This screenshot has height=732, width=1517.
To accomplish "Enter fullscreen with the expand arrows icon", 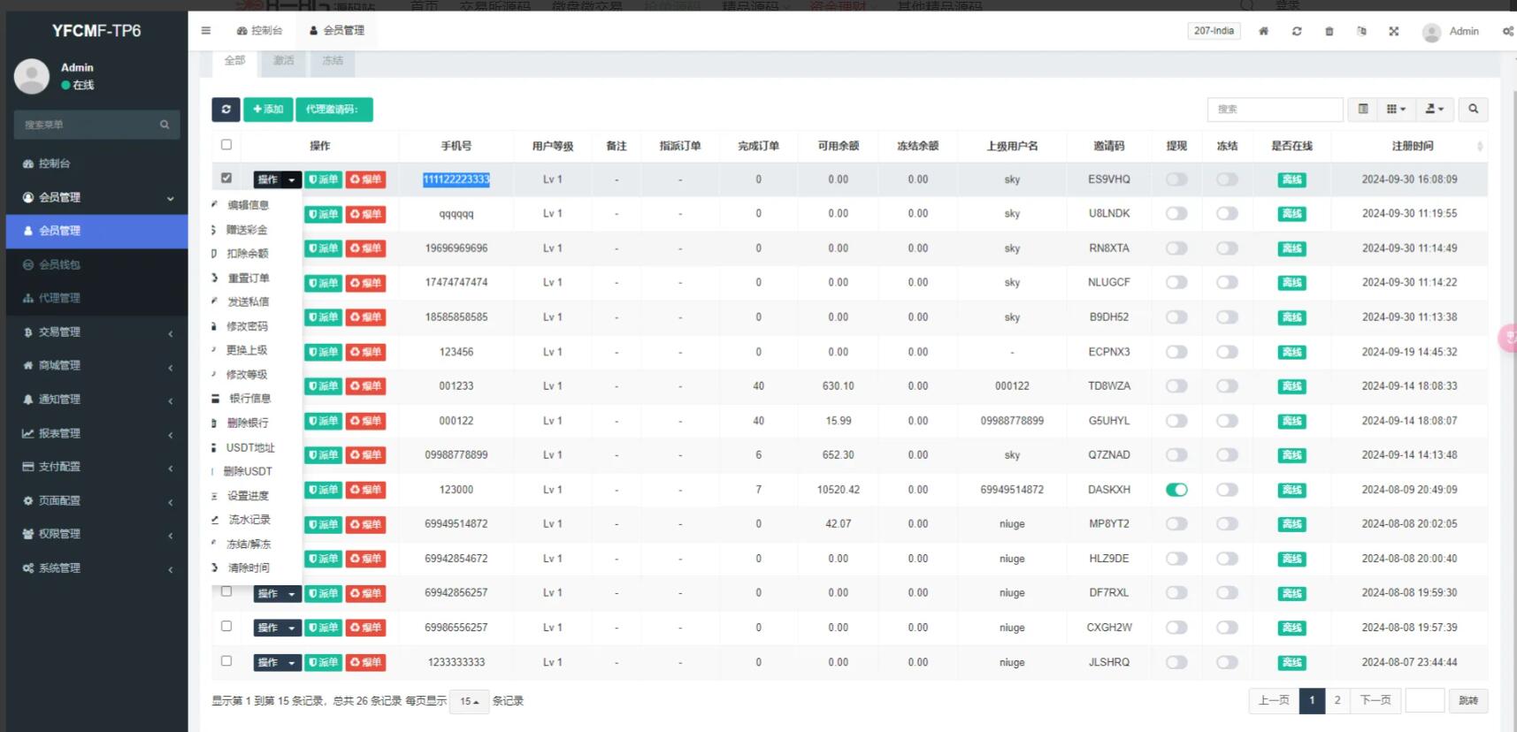I will 1394,31.
